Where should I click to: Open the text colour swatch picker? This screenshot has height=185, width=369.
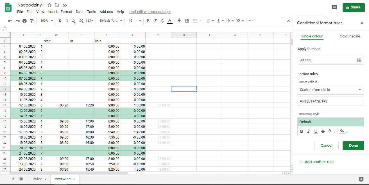[170, 21]
